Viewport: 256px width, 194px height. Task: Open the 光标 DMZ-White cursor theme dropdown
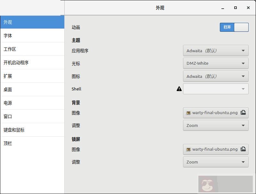coord(215,63)
